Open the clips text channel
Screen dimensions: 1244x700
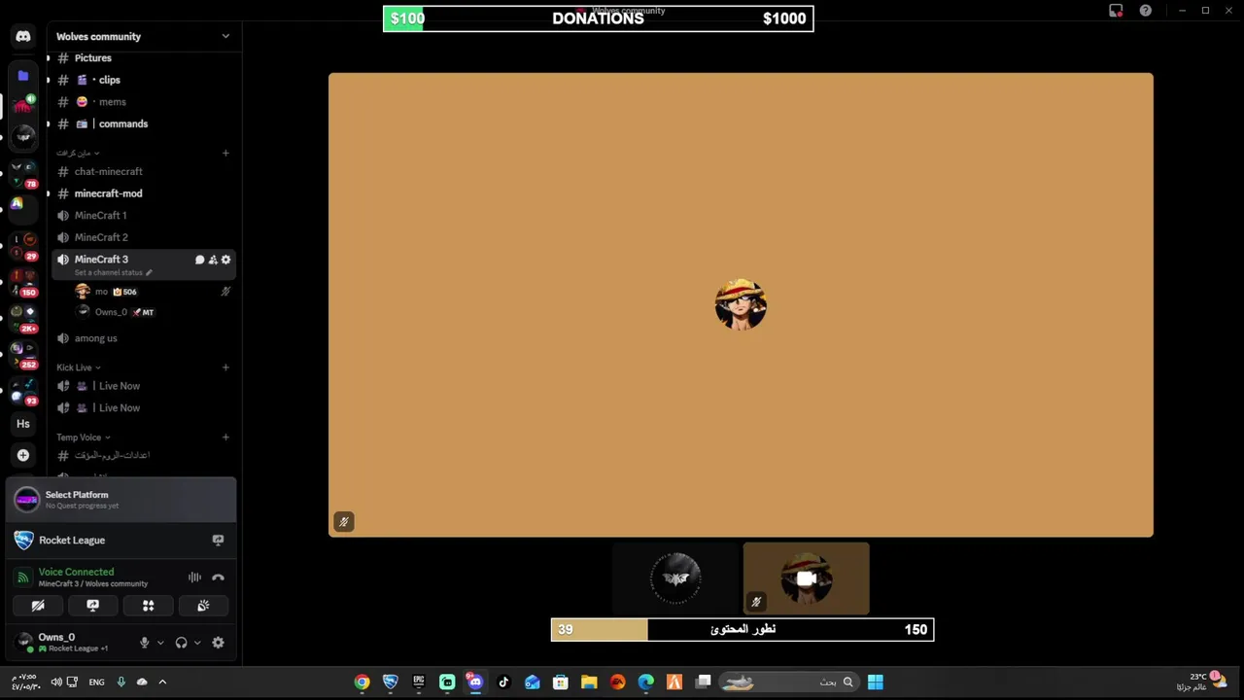[x=143, y=80]
